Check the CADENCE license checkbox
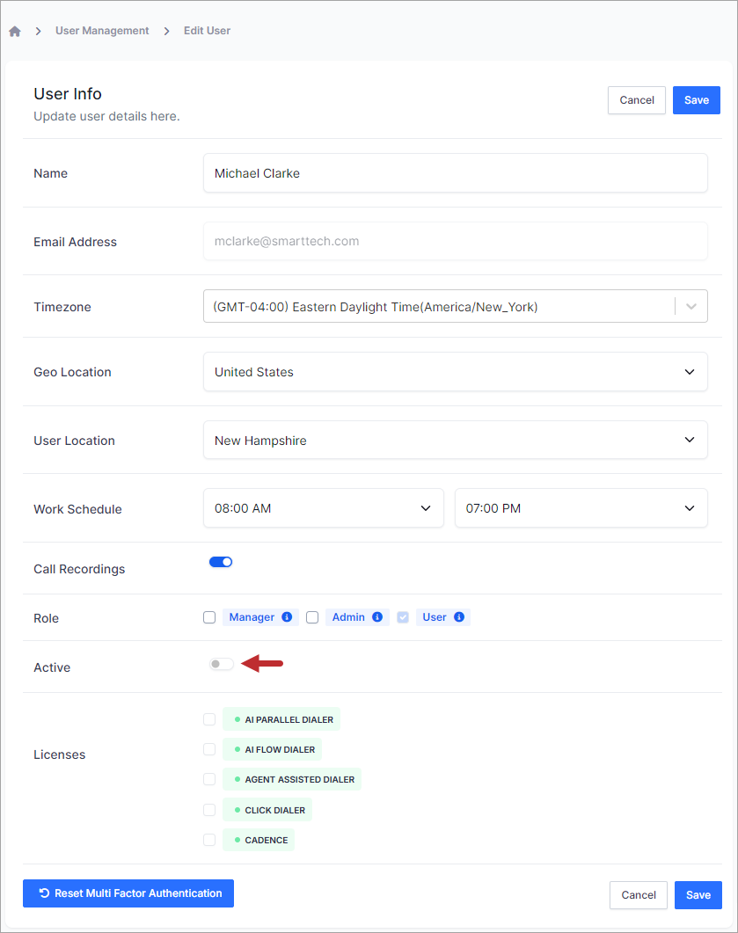The width and height of the screenshot is (738, 933). pos(209,840)
